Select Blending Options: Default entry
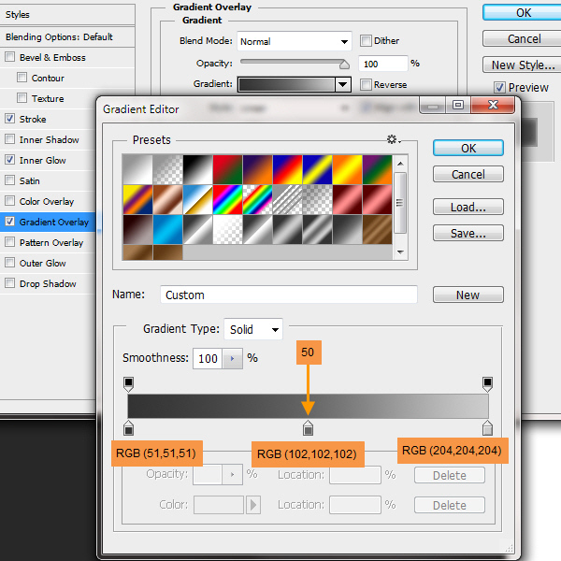561x561 pixels. [x=59, y=36]
